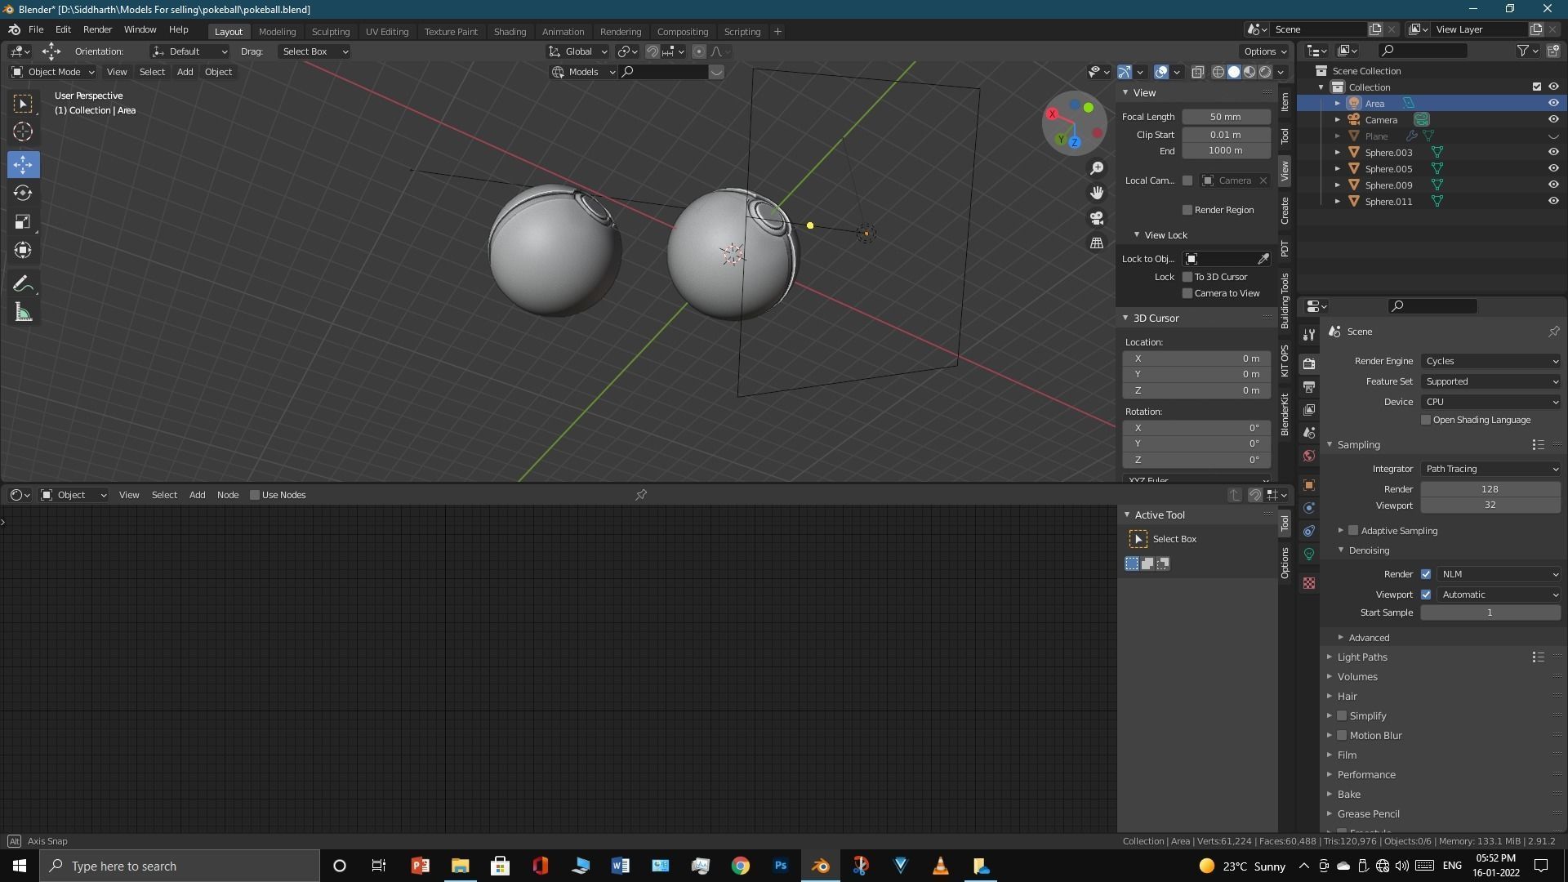
Task: Click the Render samples field
Action: pos(1490,489)
